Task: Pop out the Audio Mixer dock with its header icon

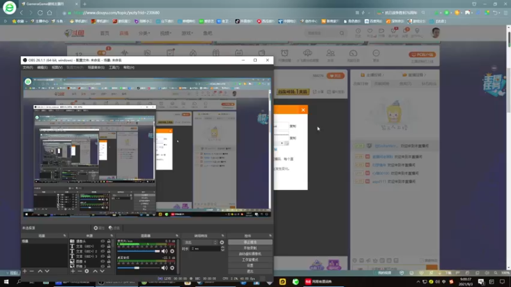Action: click(x=177, y=235)
